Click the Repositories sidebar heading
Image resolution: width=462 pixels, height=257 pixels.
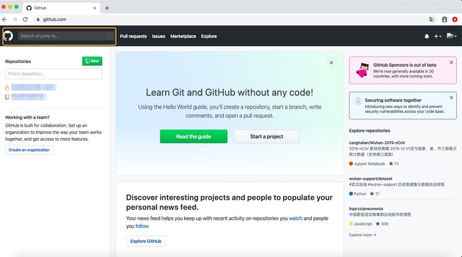pyautogui.click(x=18, y=62)
